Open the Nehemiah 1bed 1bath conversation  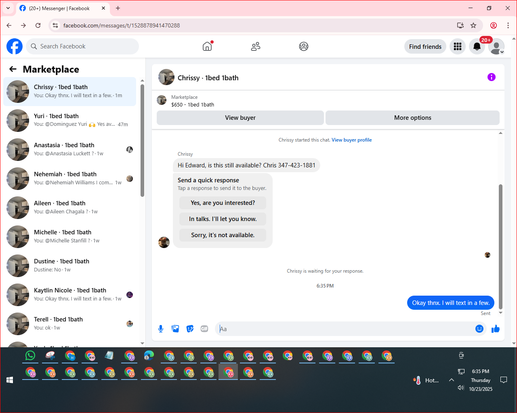[x=70, y=179]
